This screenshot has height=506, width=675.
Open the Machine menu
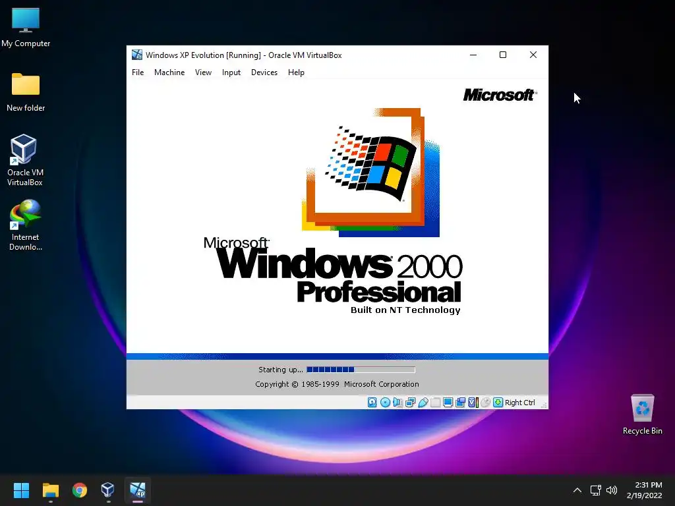click(169, 72)
